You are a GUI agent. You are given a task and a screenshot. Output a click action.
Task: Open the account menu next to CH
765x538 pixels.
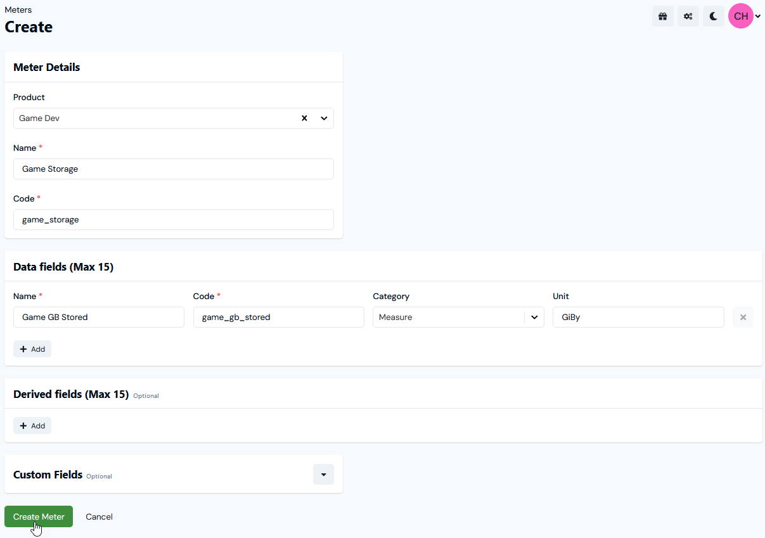coord(757,16)
